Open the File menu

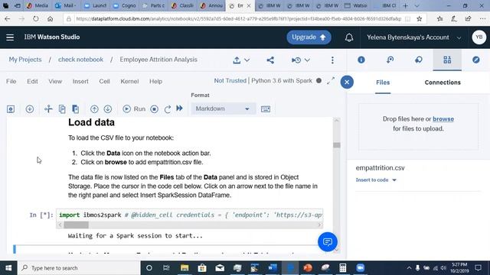click(x=11, y=82)
